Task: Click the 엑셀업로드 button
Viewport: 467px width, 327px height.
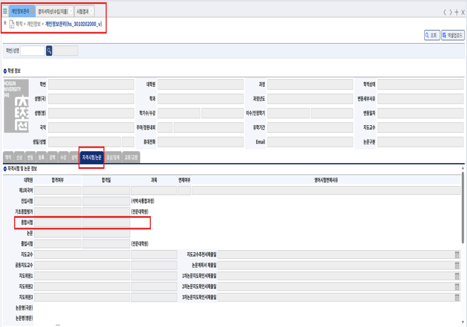Action: [x=453, y=35]
